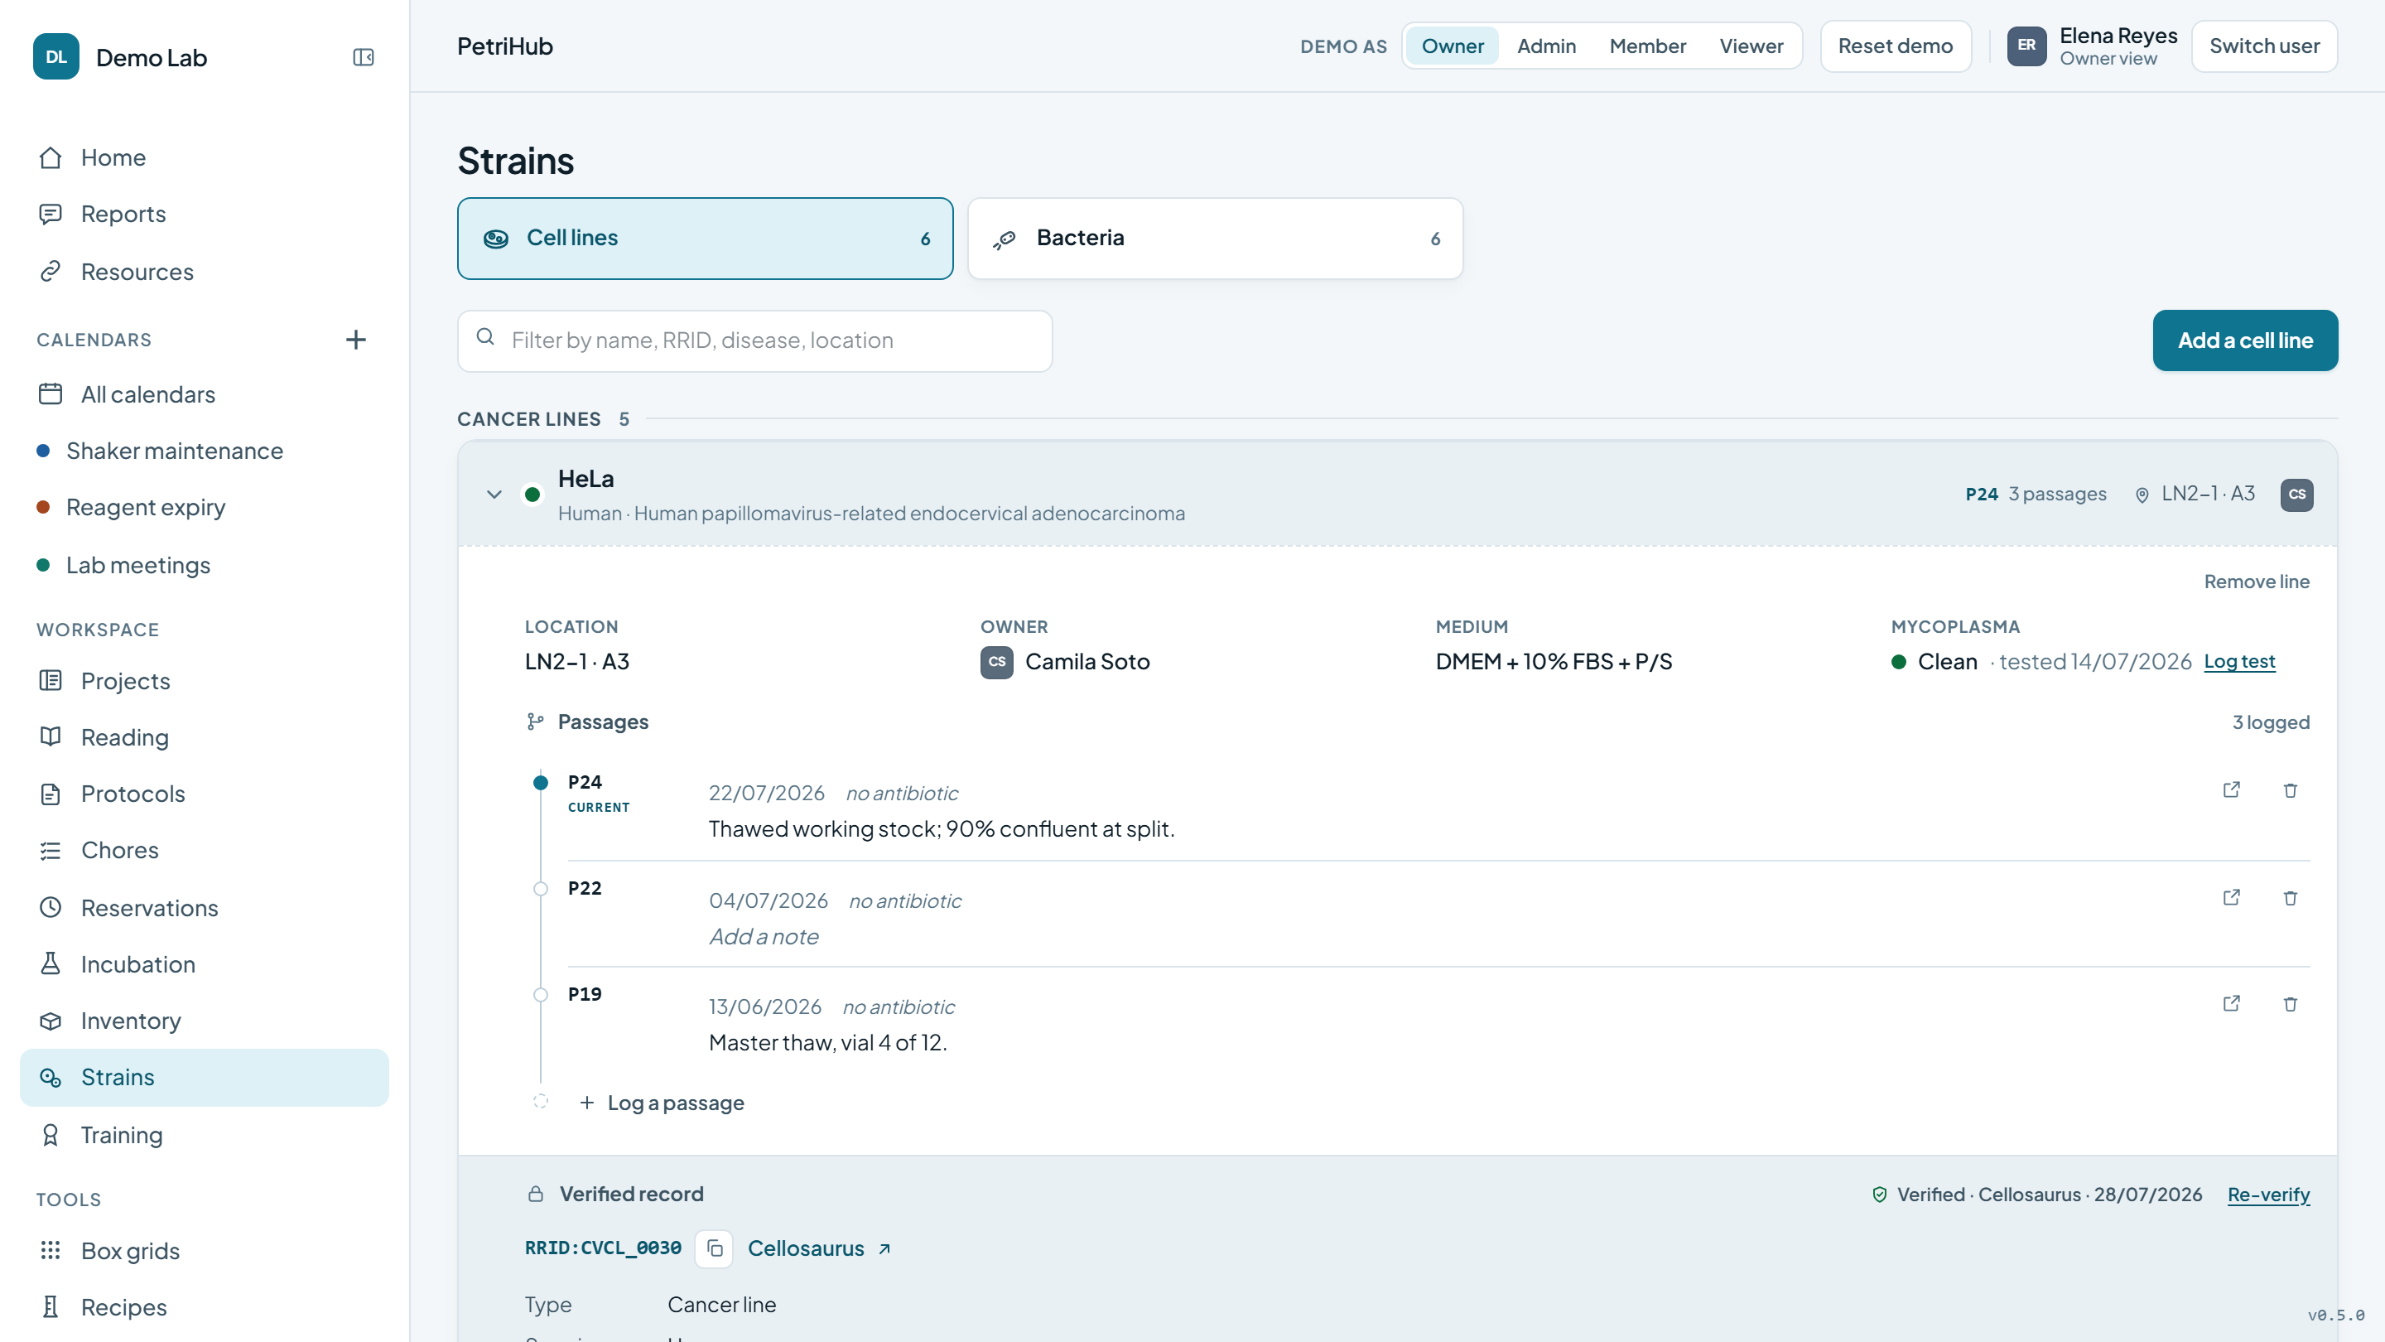Screen dimensions: 2385x1342
Task: Click the CS owner avatar in HeLa header
Action: click(x=2297, y=495)
